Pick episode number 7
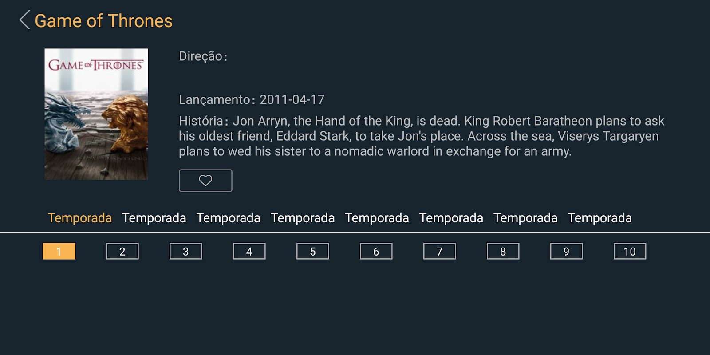This screenshot has height=355, width=710. click(x=440, y=251)
